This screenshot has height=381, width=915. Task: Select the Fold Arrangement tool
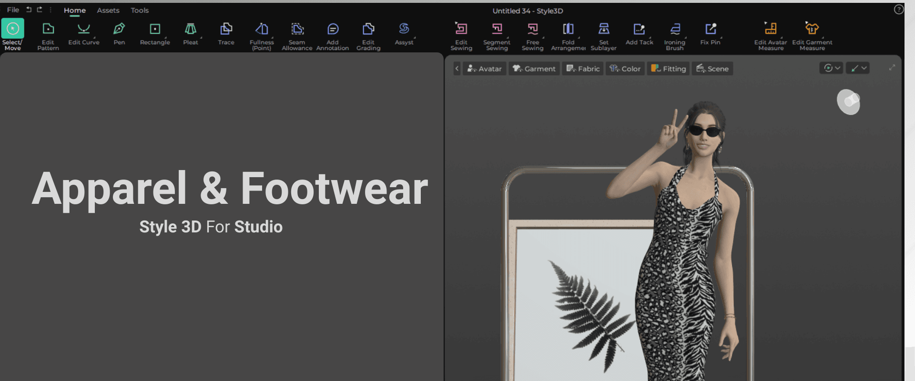coord(568,30)
